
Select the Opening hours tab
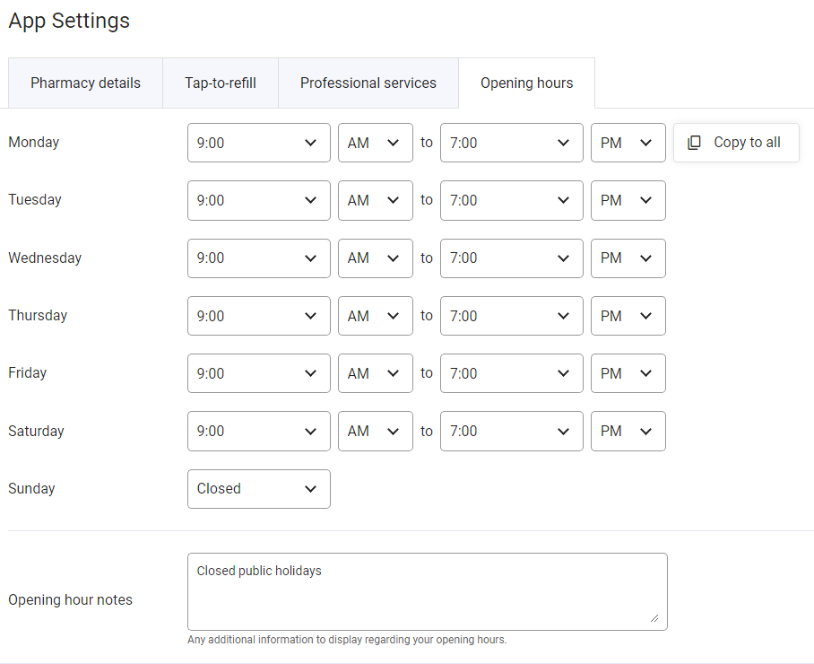point(527,83)
